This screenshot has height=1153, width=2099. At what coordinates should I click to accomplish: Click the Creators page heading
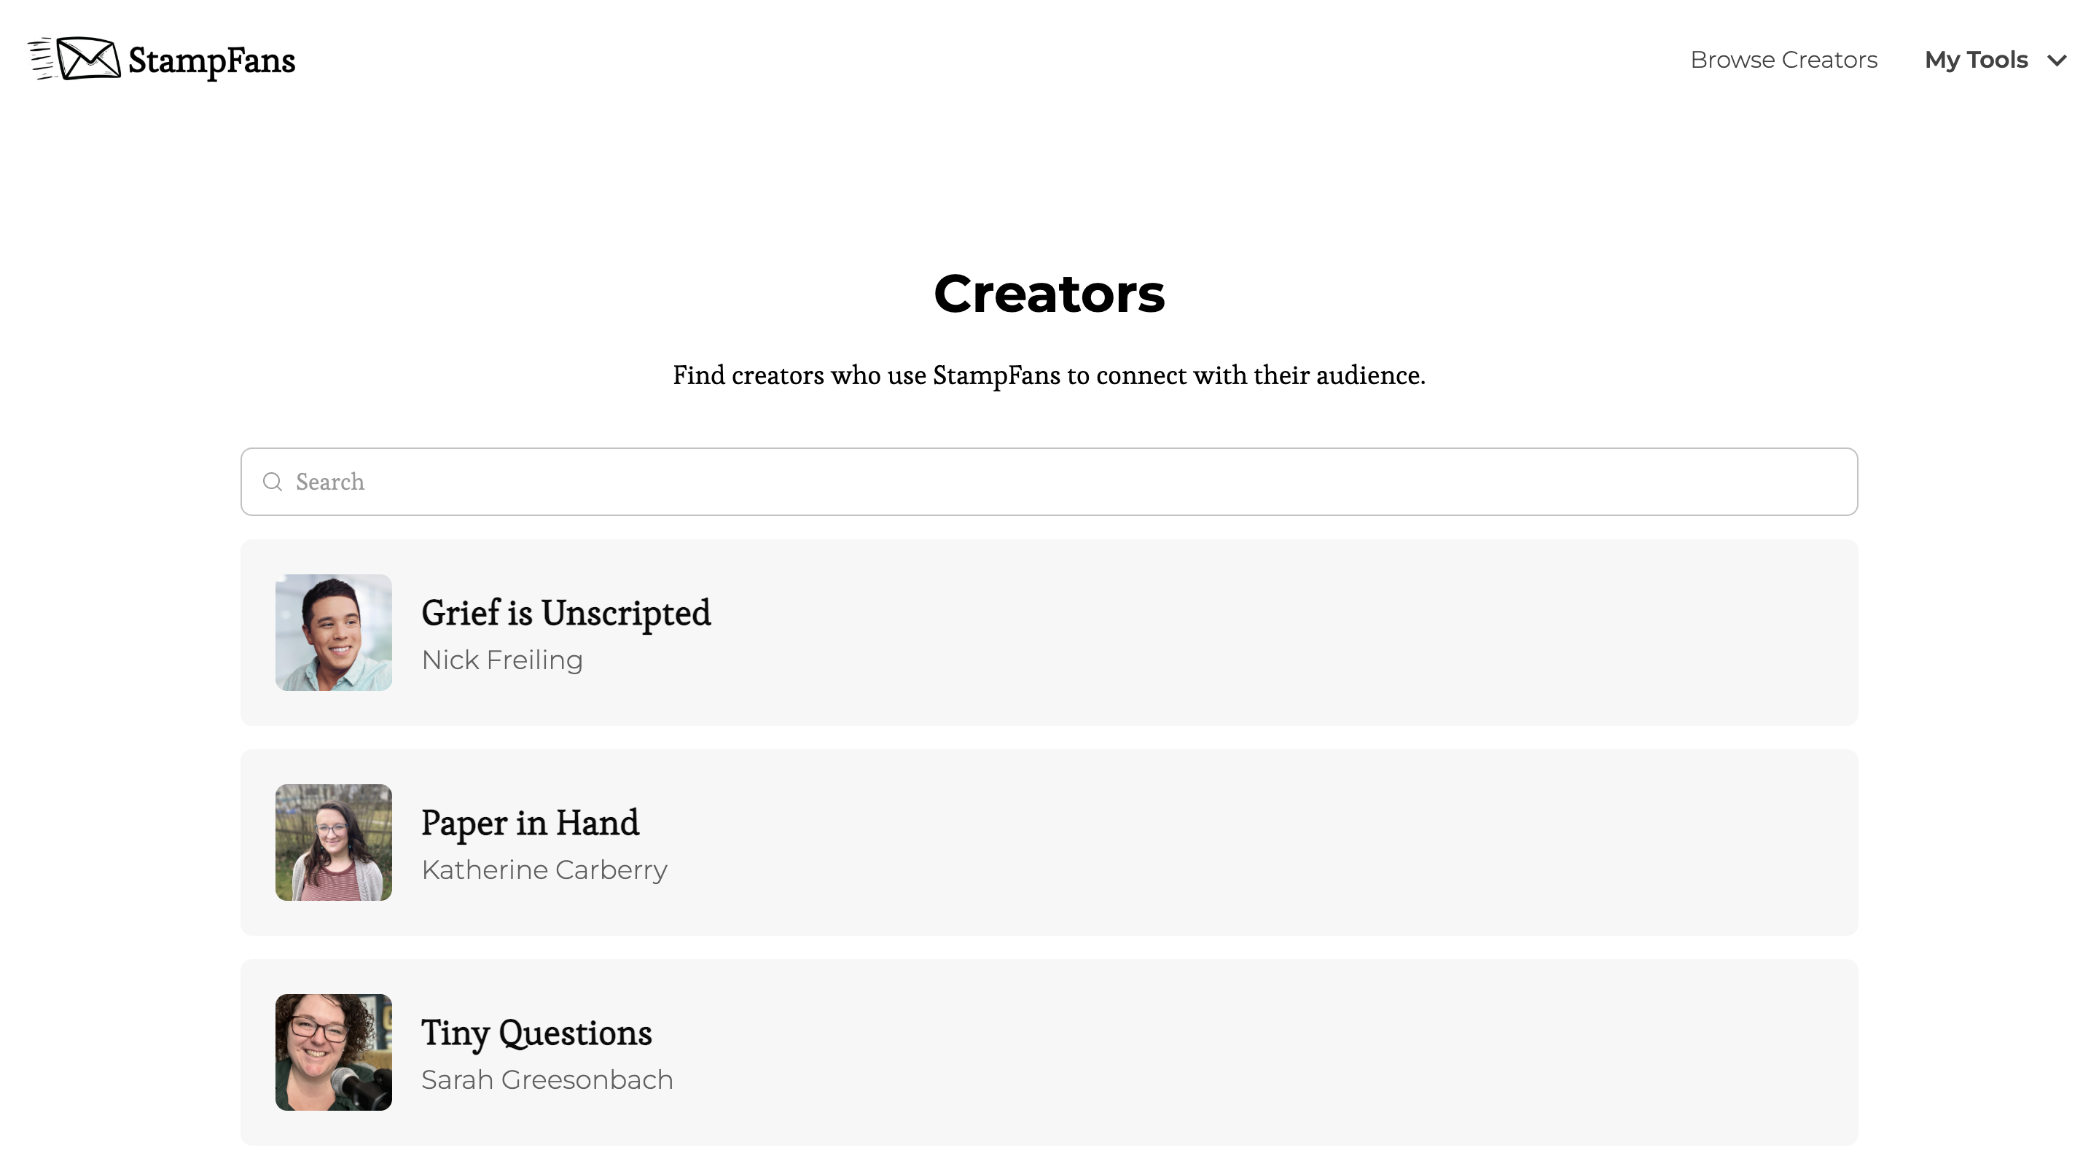coord(1049,293)
